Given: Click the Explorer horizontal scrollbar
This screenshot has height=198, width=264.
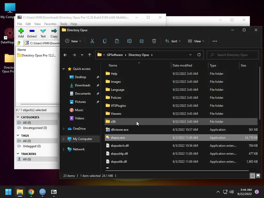Looking at the screenshot, I should coord(177,171).
